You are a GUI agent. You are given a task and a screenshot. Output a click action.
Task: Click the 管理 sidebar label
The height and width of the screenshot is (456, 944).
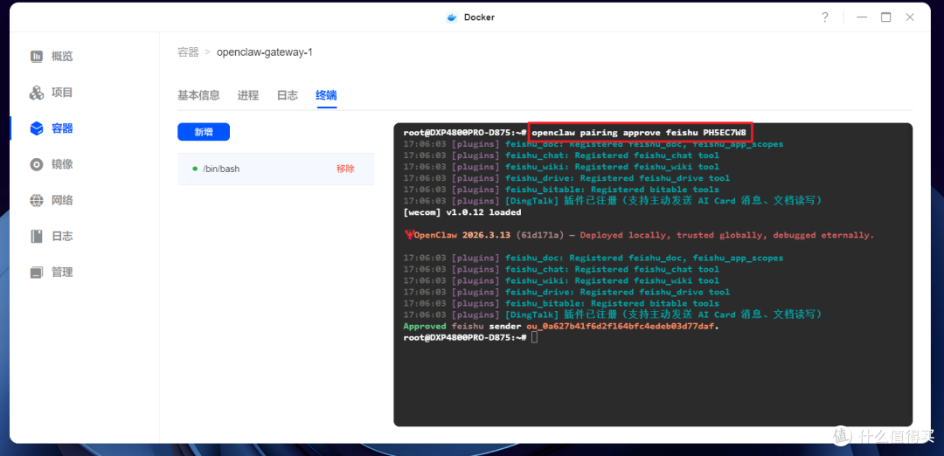62,273
